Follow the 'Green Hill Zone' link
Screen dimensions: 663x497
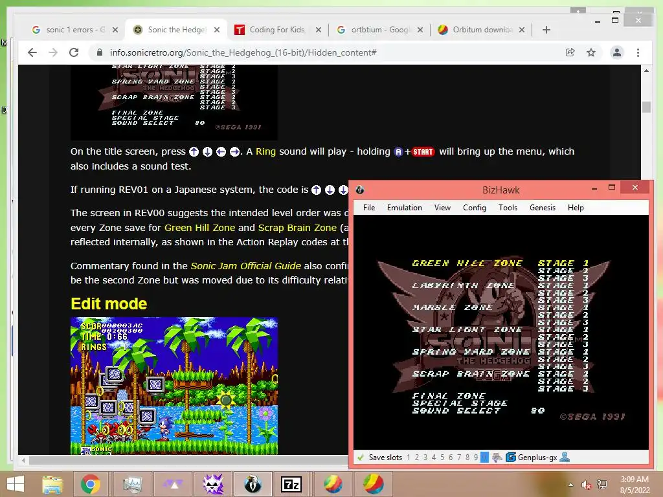click(199, 227)
